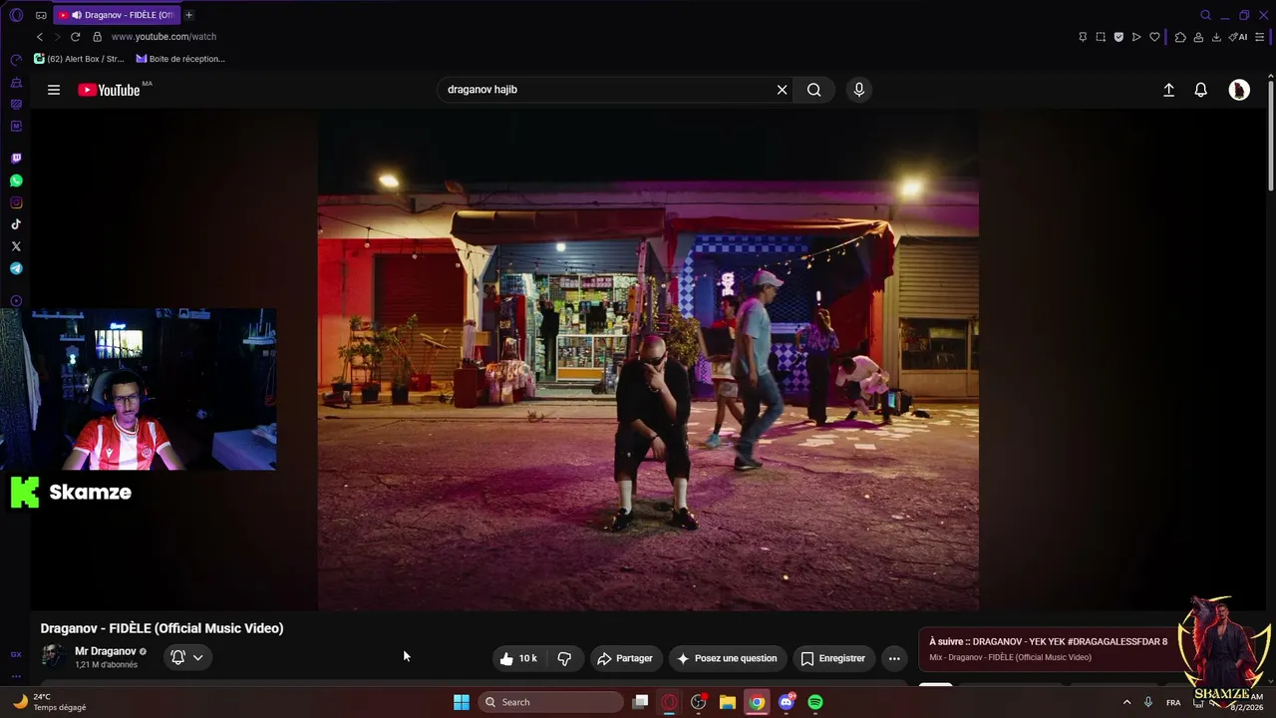
Task: Open the YouTube upload/create button
Action: 1169,90
